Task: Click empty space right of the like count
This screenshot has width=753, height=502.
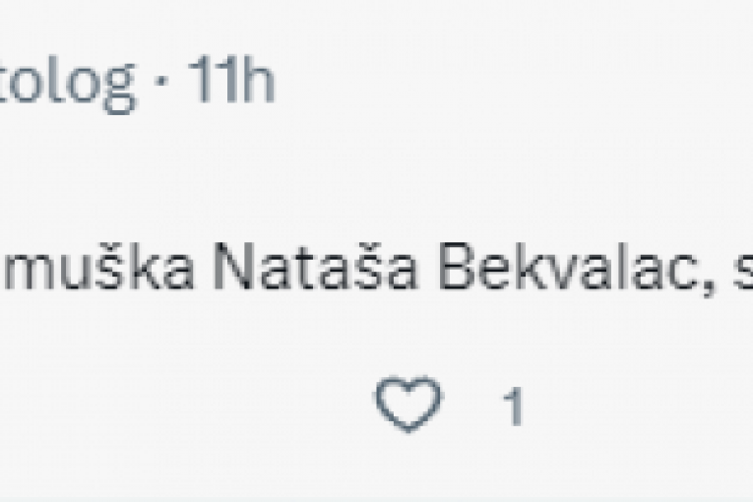Action: coord(640,405)
